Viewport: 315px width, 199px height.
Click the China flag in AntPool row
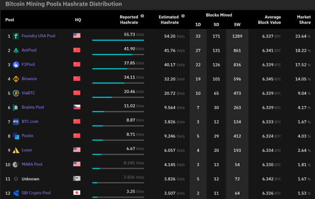tap(76, 50)
